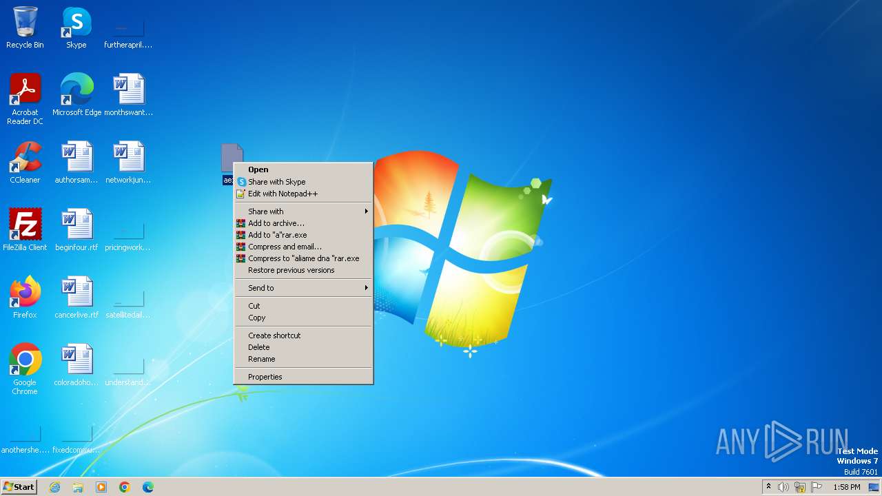Choose Compress and email...
The height and width of the screenshot is (496, 882).
coord(303,247)
